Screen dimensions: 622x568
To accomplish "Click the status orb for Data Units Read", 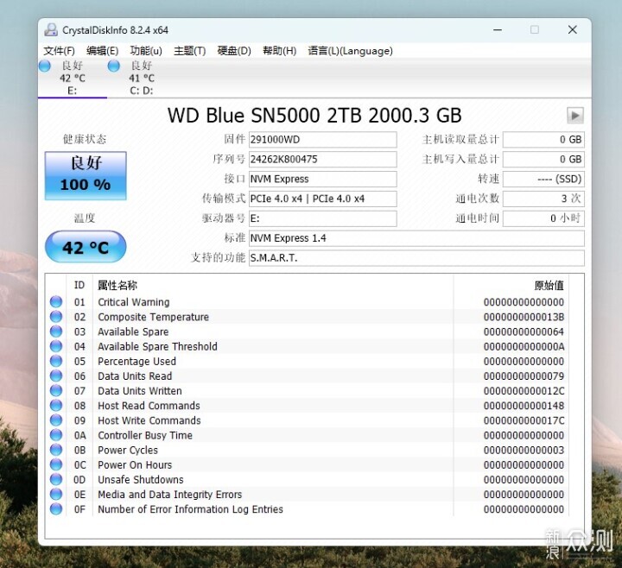I will coord(56,376).
